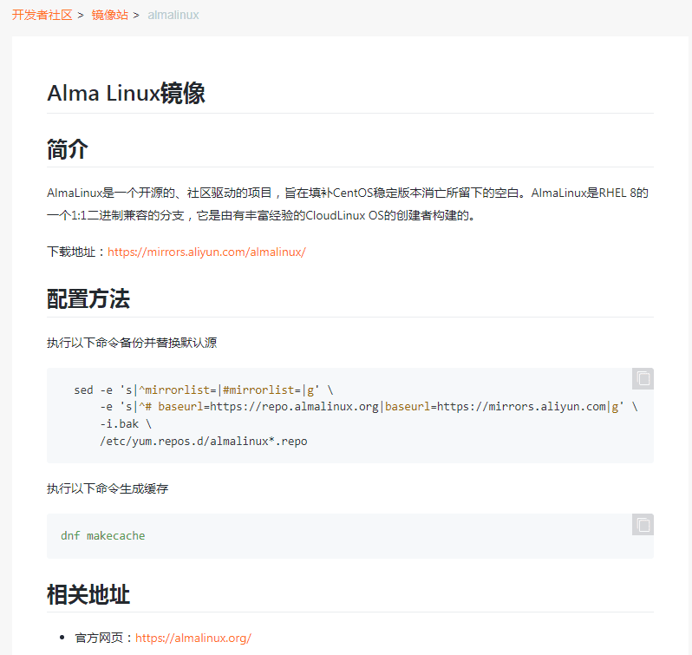This screenshot has height=655, width=692.
Task: Open the mirrors.aliyun.com/almalinux download link
Action: point(206,252)
